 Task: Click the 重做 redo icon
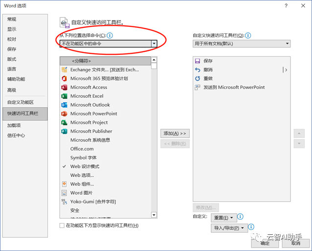(x=198, y=78)
